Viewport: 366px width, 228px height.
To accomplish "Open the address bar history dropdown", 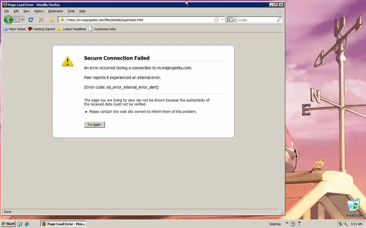I will [x=222, y=20].
